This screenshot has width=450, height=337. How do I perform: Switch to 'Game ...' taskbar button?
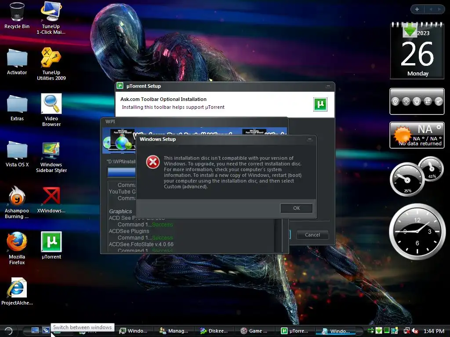pos(254,331)
